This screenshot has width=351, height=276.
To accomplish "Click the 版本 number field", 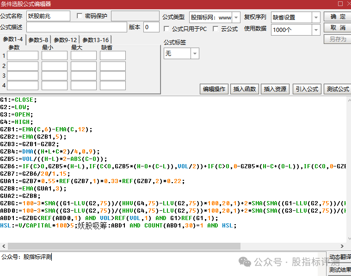I will pyautogui.click(x=151, y=27).
